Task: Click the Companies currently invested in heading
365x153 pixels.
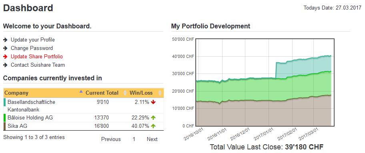Action: tap(52, 78)
